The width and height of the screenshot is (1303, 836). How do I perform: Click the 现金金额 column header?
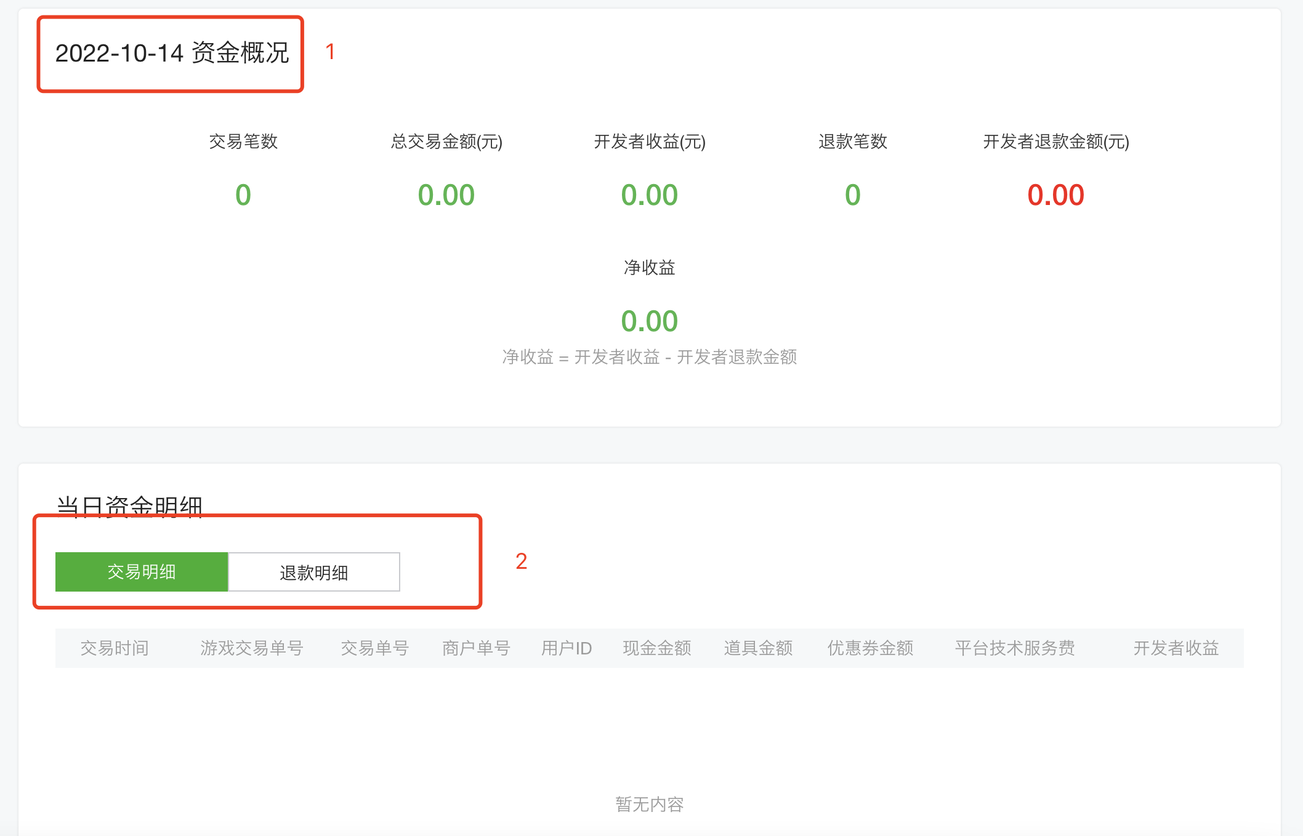[x=657, y=648]
